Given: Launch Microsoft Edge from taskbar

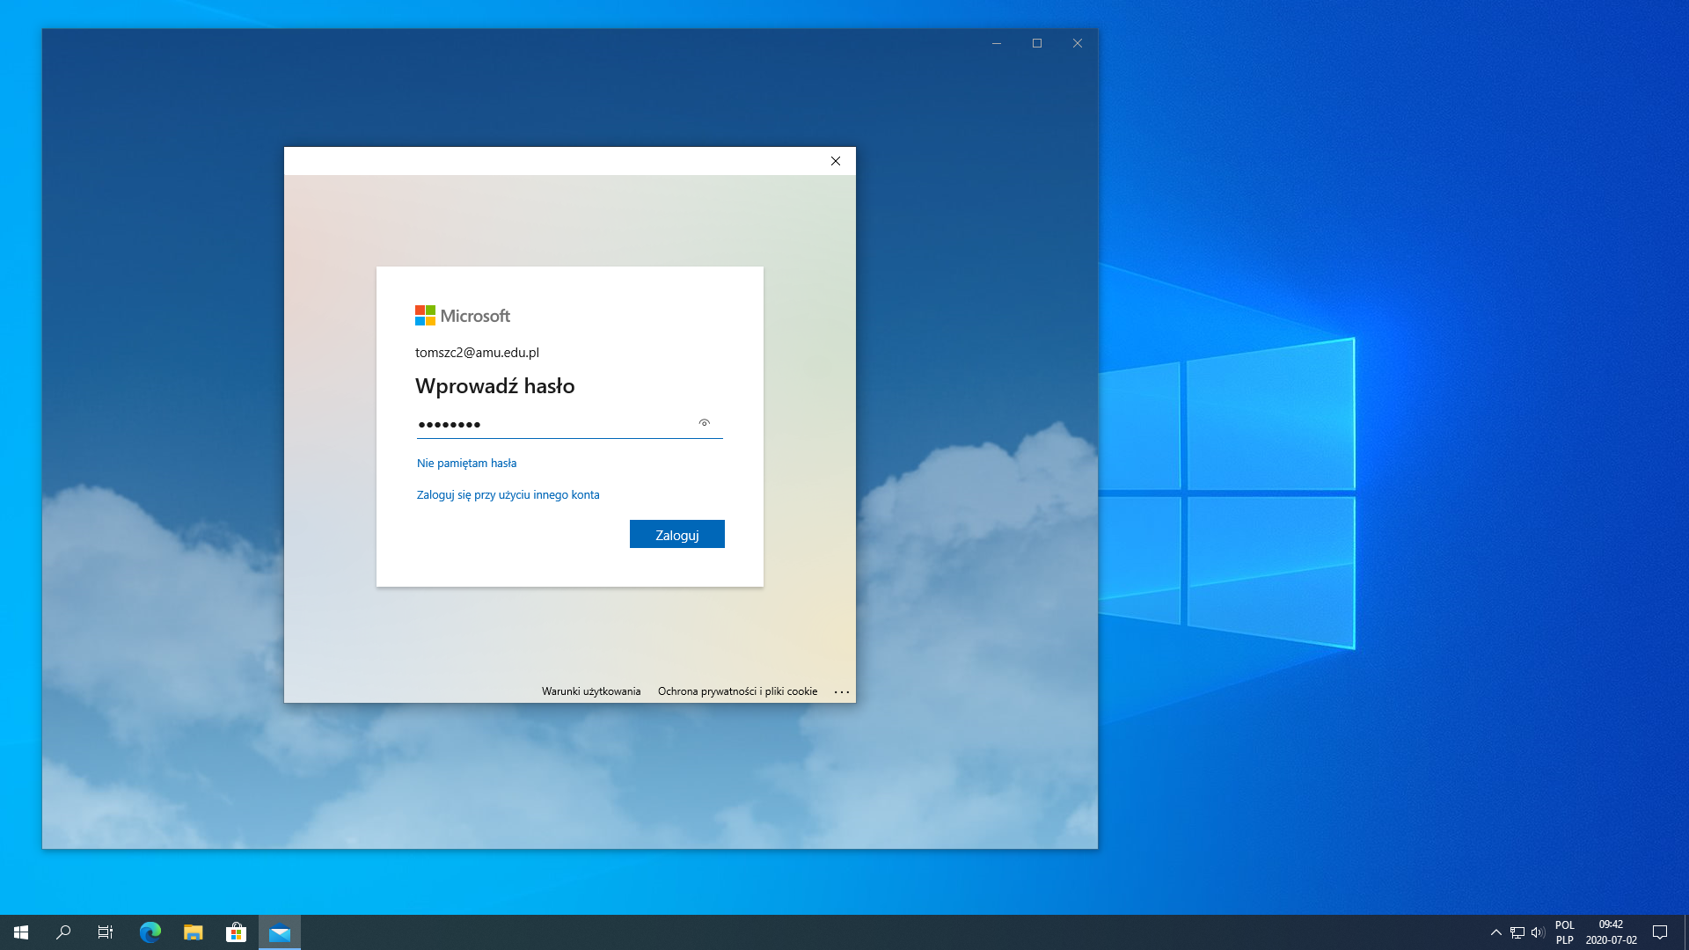Looking at the screenshot, I should tap(150, 932).
